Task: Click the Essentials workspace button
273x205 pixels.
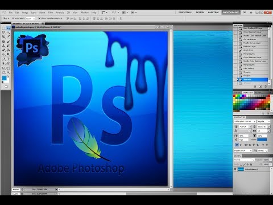Action: tap(185, 13)
